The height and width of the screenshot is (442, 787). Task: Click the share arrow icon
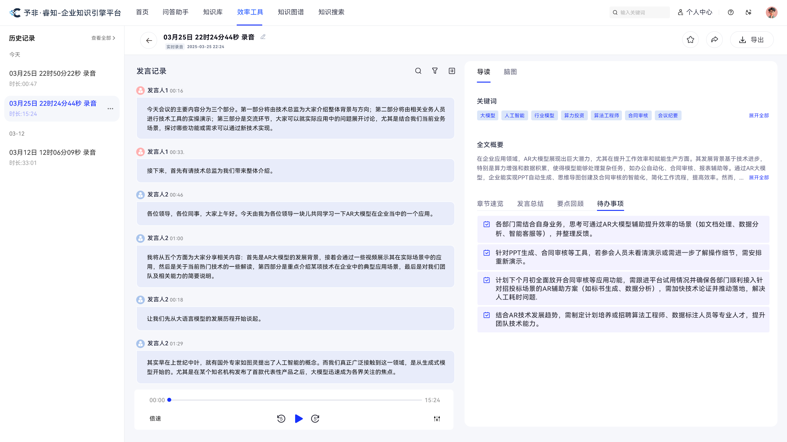coord(714,40)
